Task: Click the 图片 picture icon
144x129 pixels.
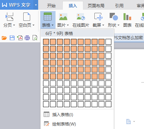Action: [63, 17]
